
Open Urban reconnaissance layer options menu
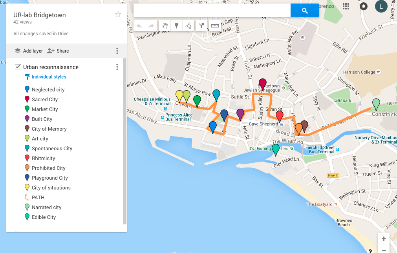click(117, 67)
